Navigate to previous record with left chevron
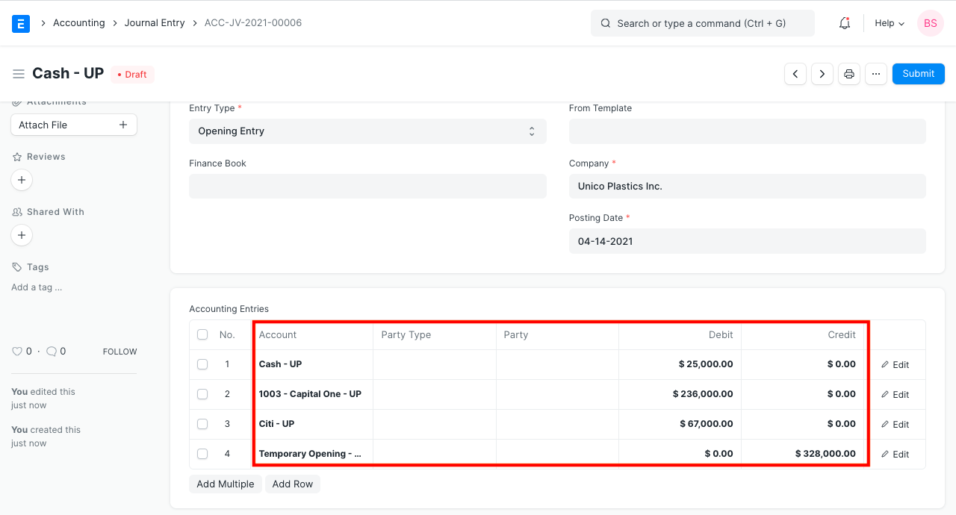This screenshot has height=515, width=956. click(795, 73)
